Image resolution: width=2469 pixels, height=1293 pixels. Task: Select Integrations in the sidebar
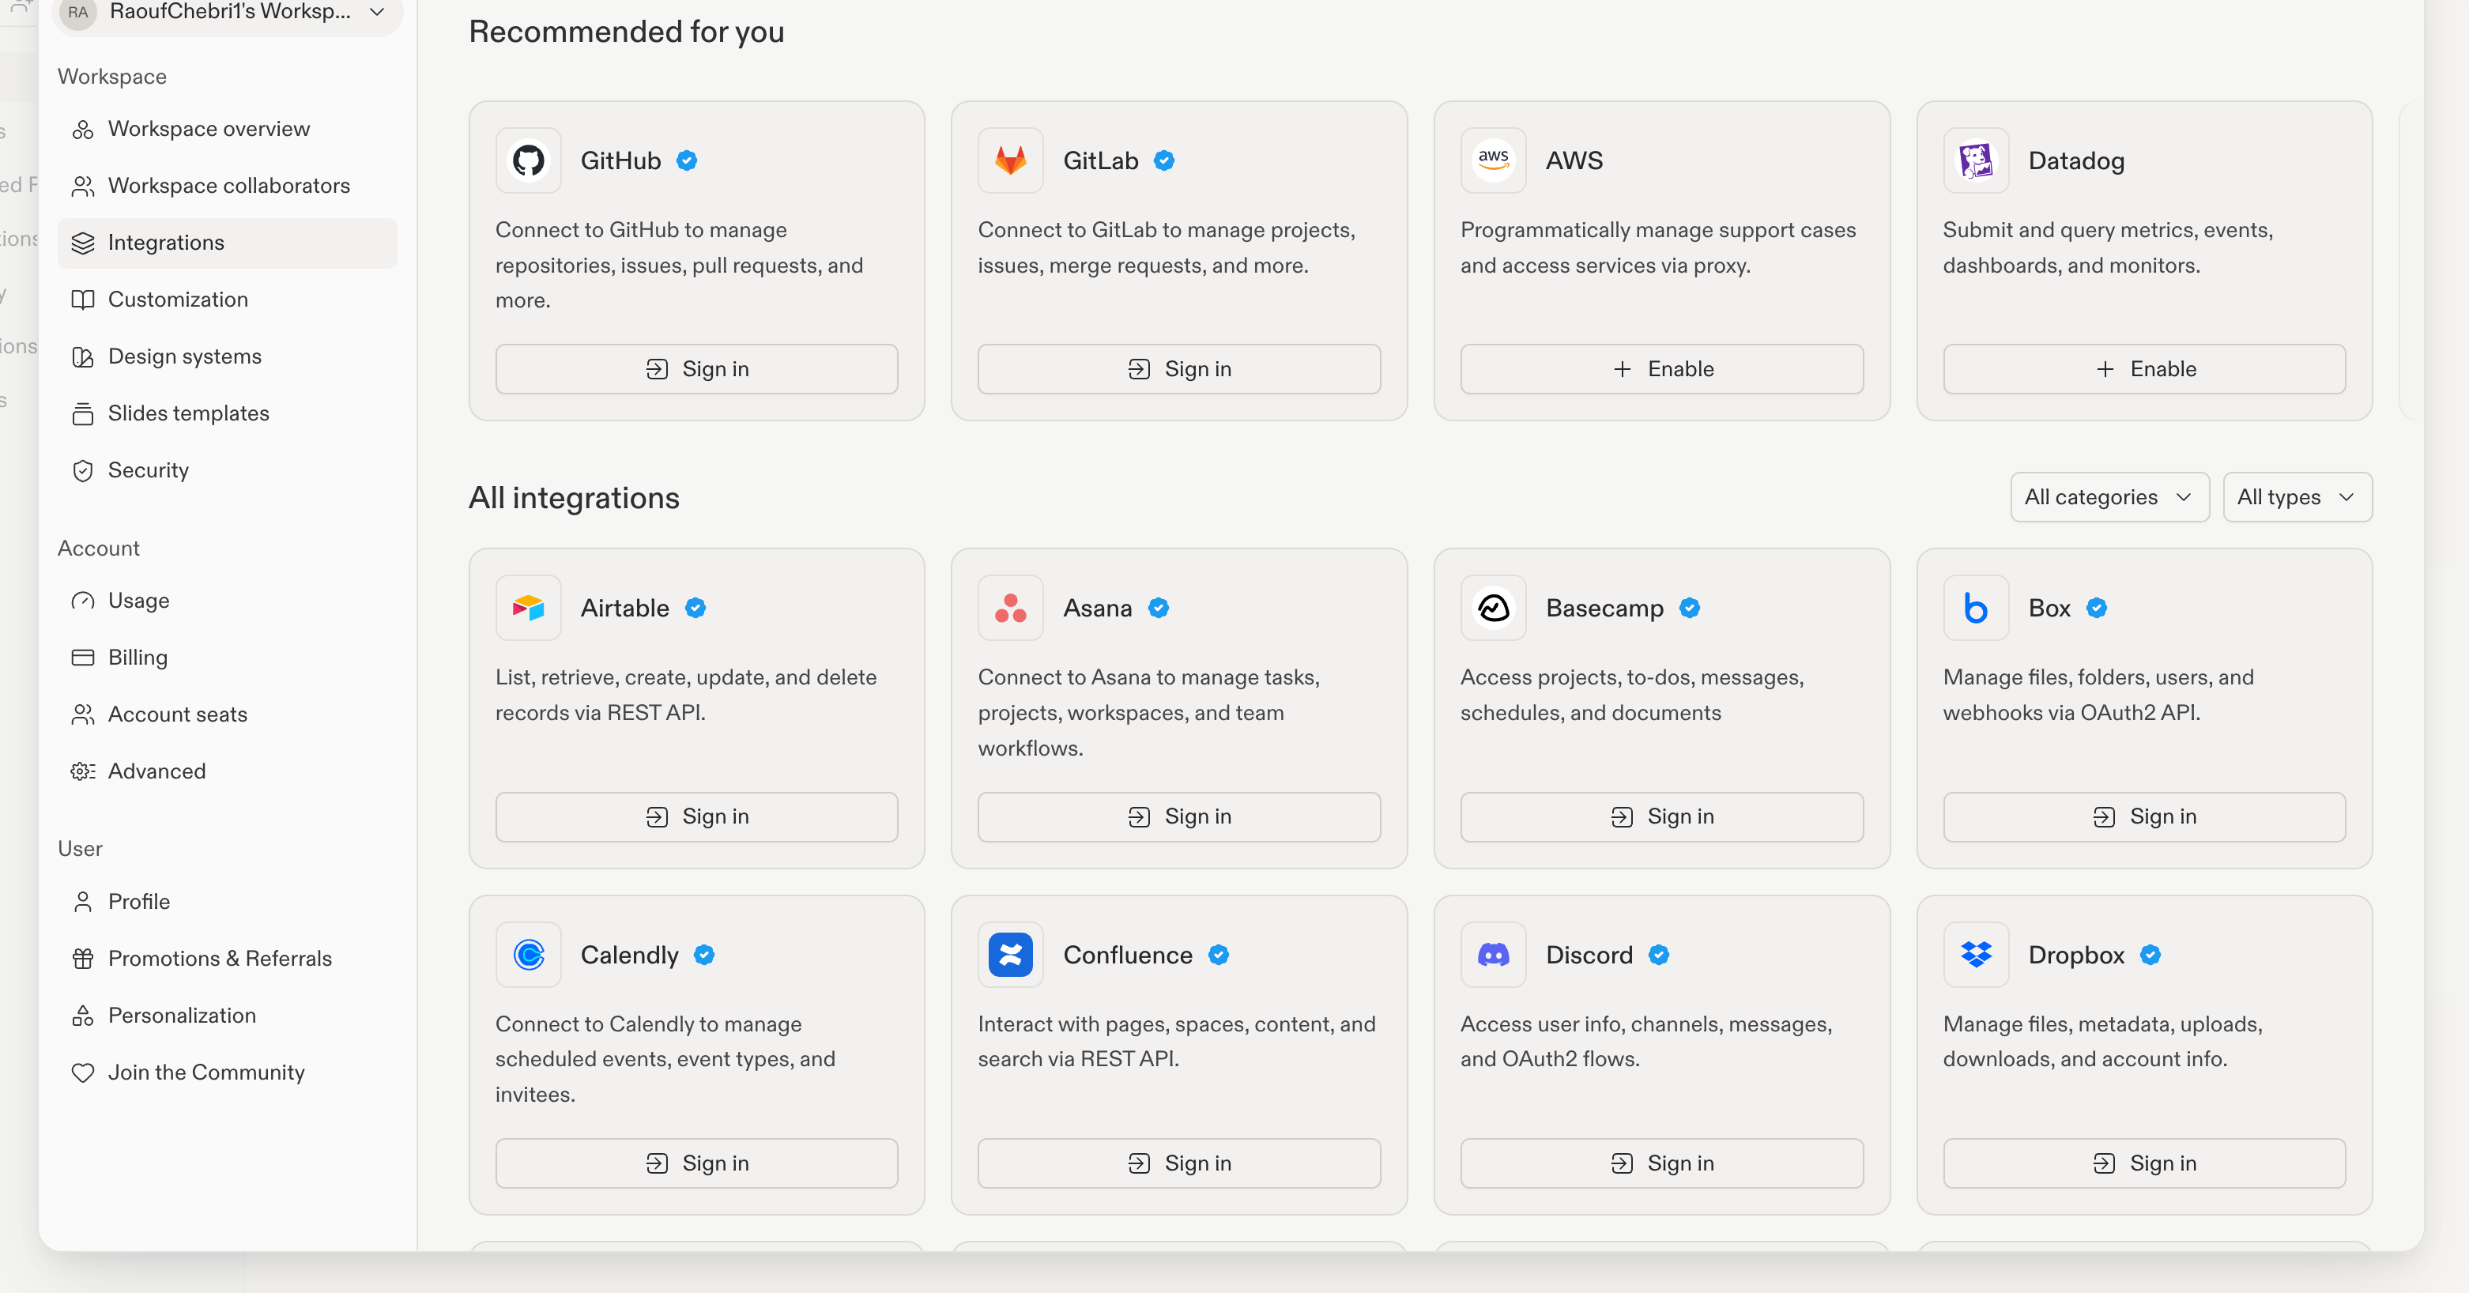pyautogui.click(x=227, y=243)
